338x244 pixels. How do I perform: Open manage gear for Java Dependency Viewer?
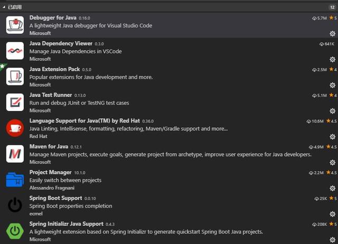click(x=332, y=59)
